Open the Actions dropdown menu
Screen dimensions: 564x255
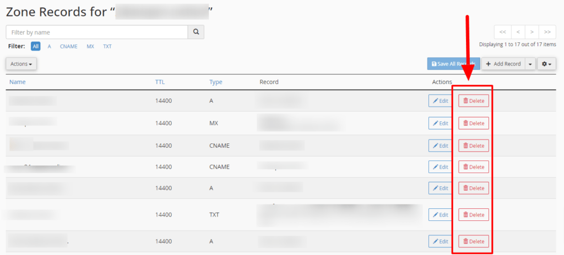point(21,64)
